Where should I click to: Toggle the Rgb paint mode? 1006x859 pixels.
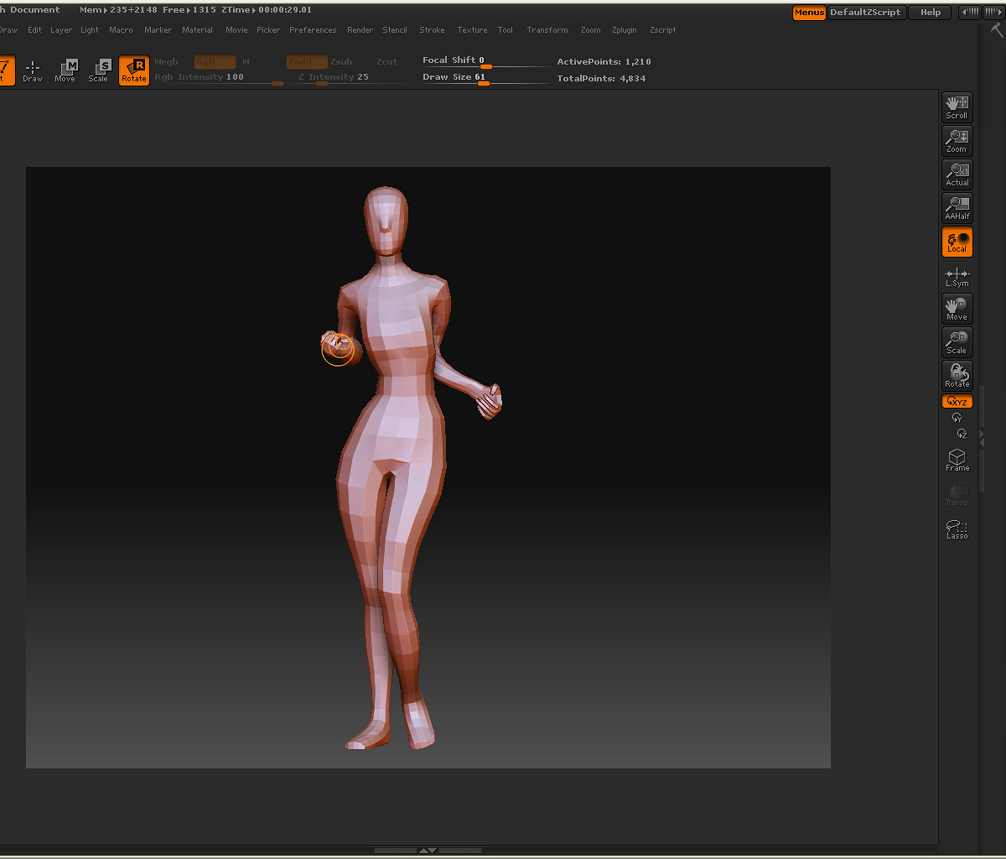(x=215, y=62)
